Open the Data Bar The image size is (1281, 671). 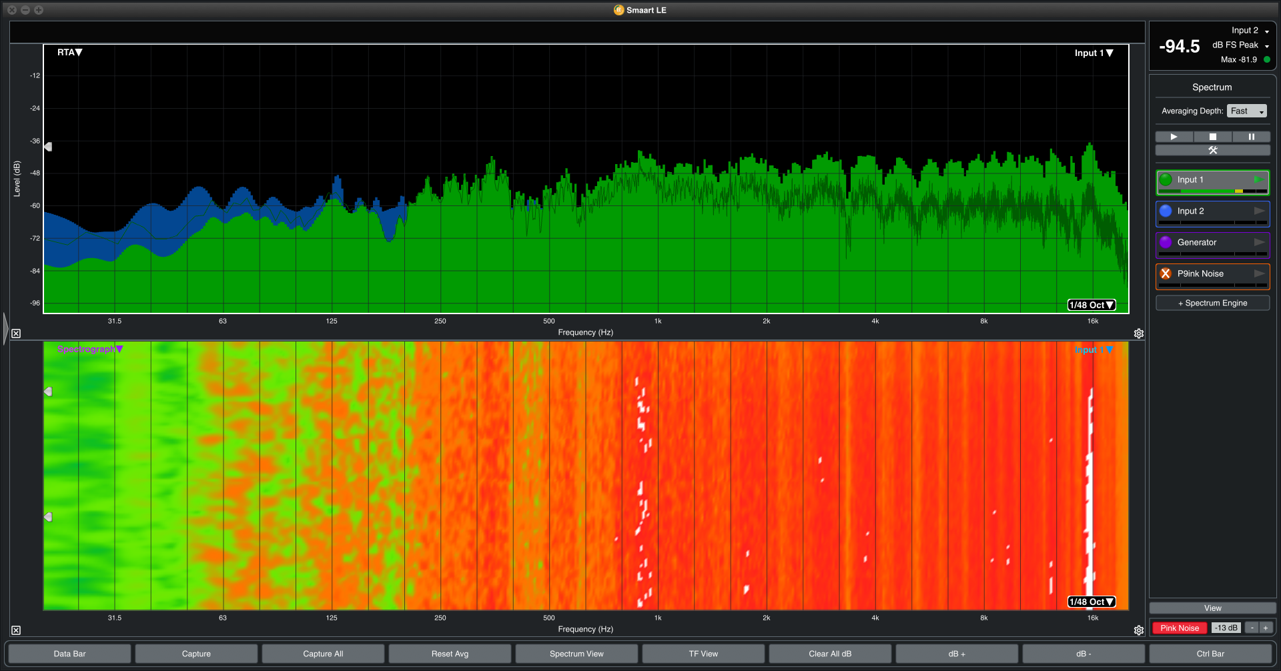click(69, 654)
